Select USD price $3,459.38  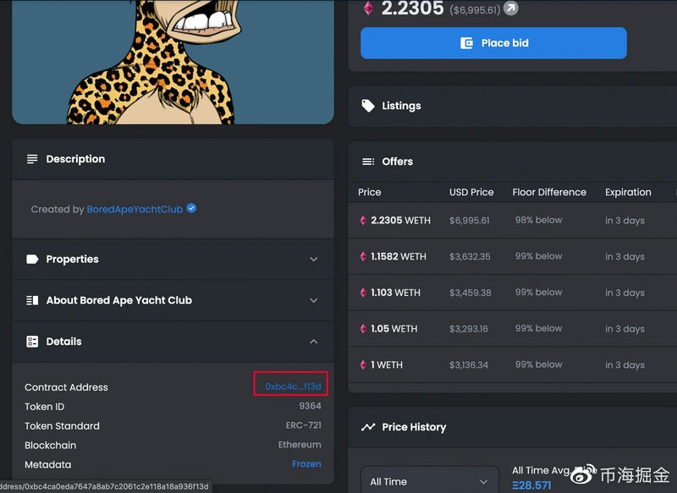(x=471, y=293)
